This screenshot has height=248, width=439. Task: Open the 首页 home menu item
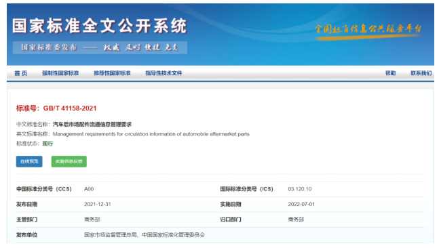point(21,73)
